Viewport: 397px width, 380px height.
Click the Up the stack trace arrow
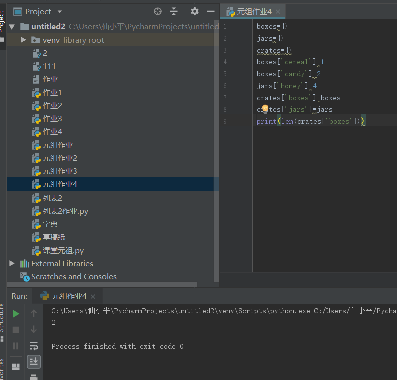pyautogui.click(x=34, y=314)
